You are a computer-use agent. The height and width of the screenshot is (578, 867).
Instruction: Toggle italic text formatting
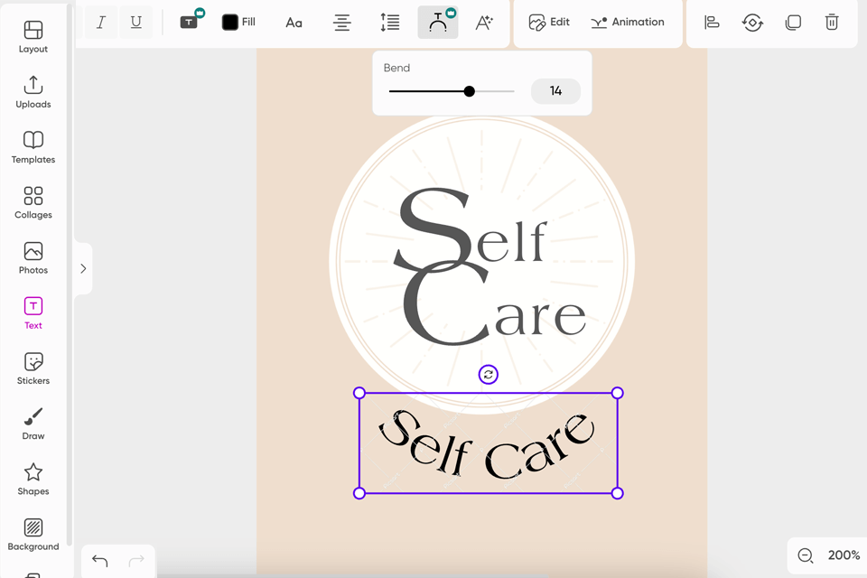(100, 22)
